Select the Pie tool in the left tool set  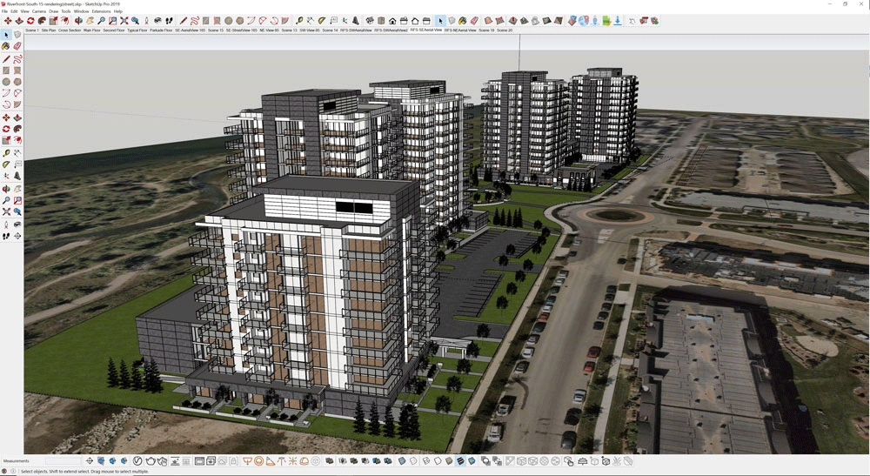pos(17,104)
